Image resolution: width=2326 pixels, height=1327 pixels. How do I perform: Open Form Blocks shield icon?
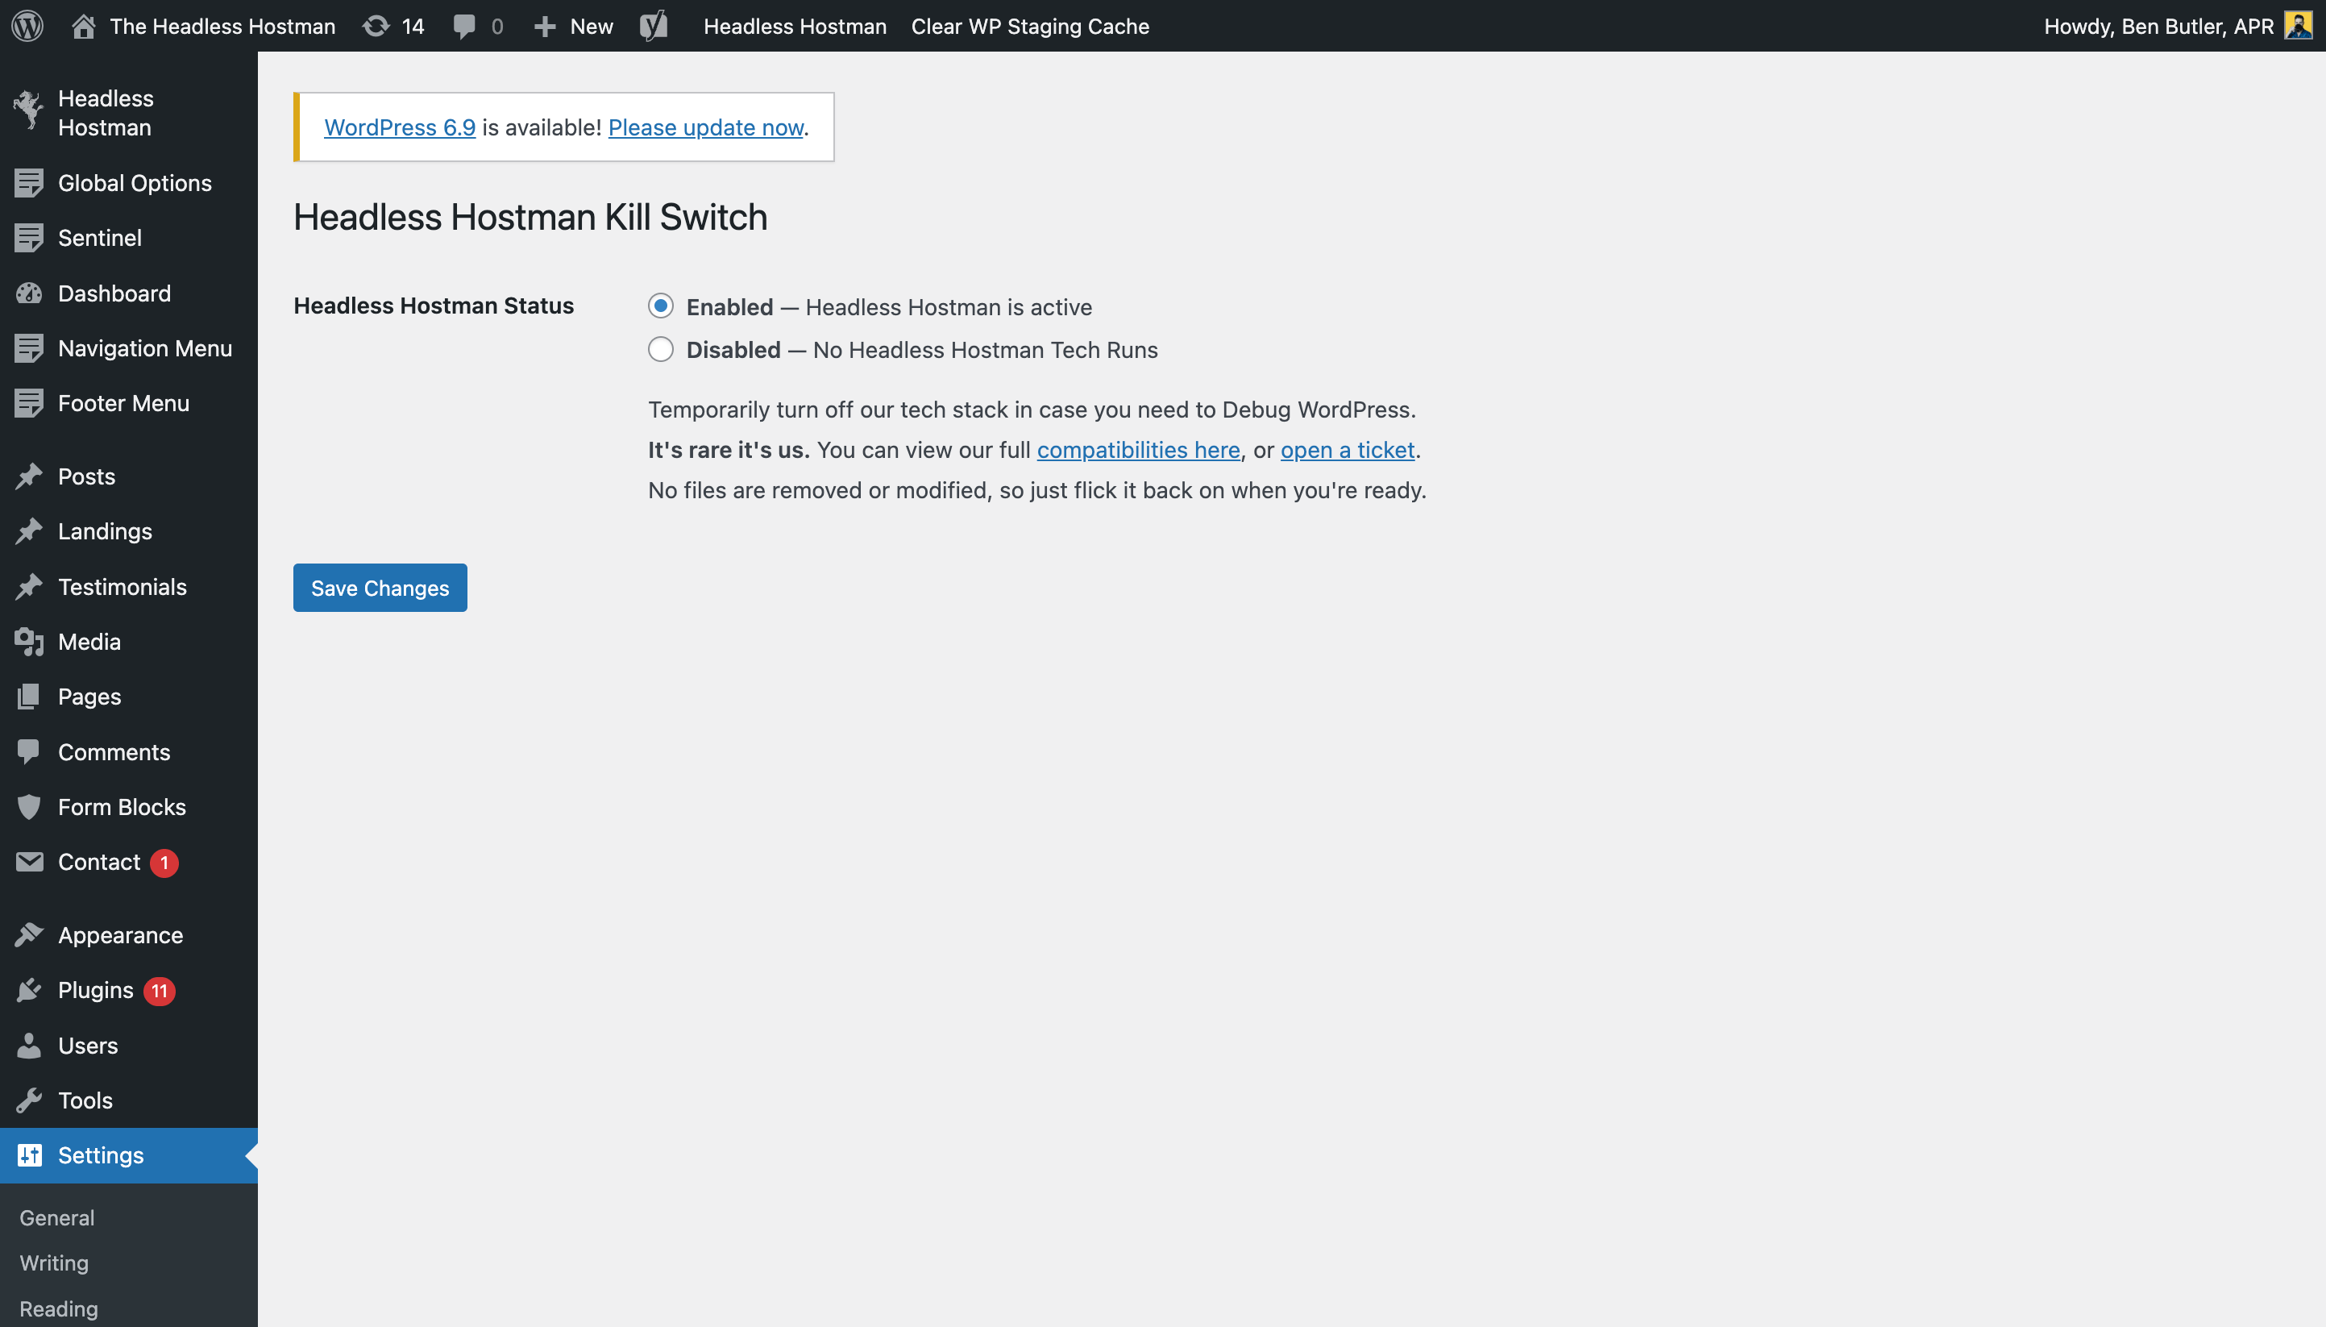[x=29, y=806]
